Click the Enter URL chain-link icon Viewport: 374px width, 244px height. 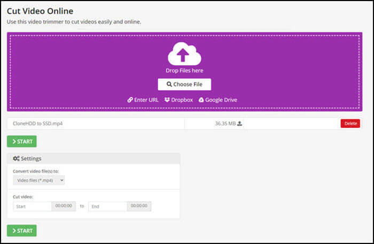130,100
